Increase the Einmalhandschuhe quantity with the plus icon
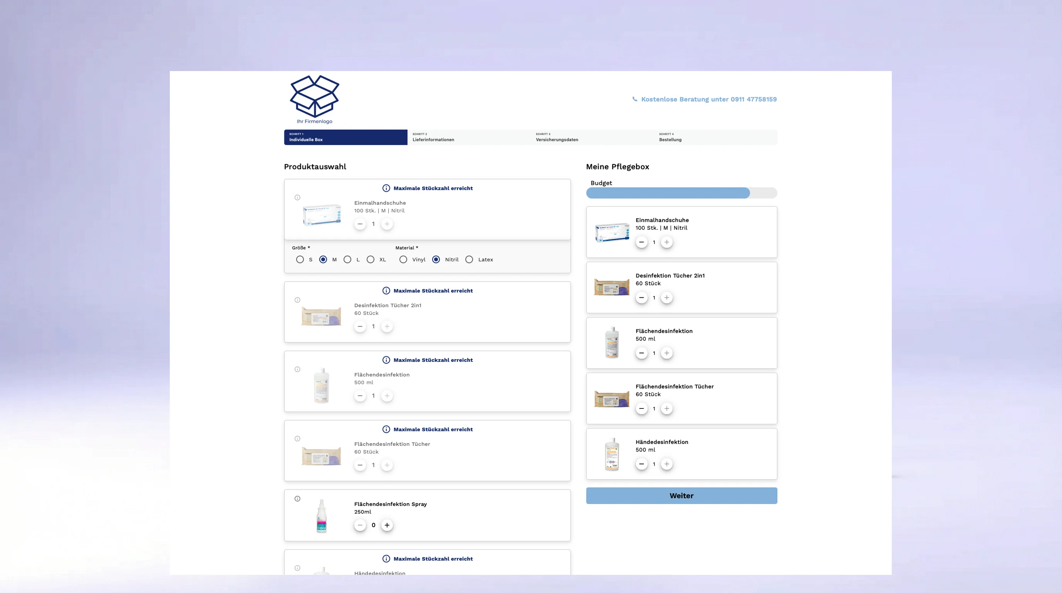The width and height of the screenshot is (1062, 593). tap(387, 224)
